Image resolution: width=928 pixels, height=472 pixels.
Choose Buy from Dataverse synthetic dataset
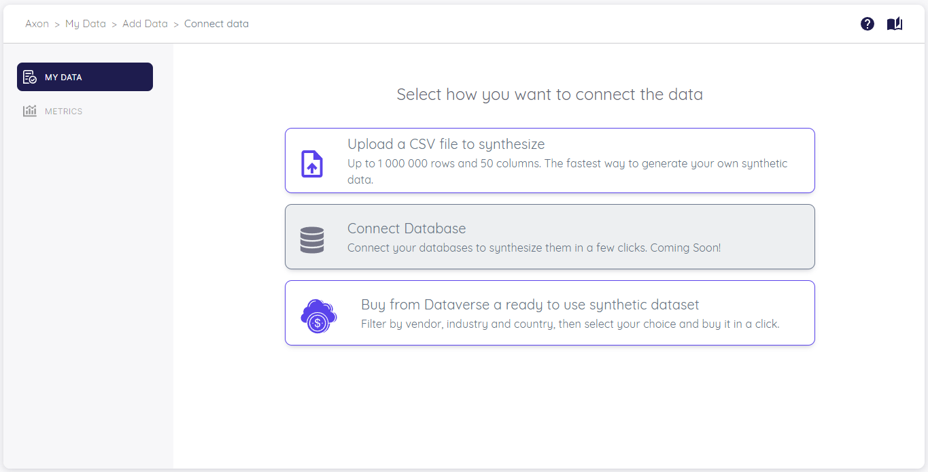[x=549, y=313]
